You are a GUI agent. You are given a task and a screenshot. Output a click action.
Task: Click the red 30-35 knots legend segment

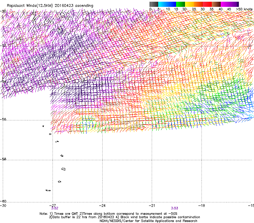(x=207, y=4)
